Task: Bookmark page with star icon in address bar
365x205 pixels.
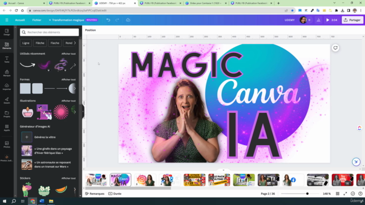Action: click(x=293, y=10)
